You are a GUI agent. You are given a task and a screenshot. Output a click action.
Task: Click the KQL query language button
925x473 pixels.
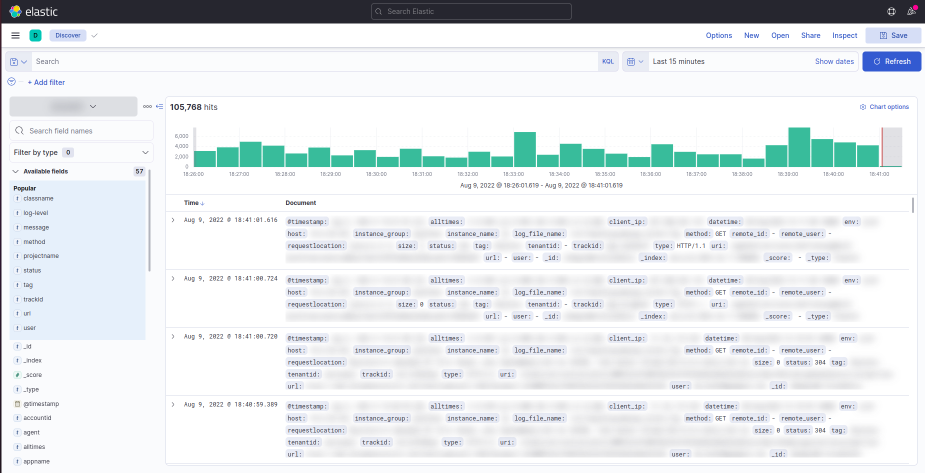(x=608, y=61)
